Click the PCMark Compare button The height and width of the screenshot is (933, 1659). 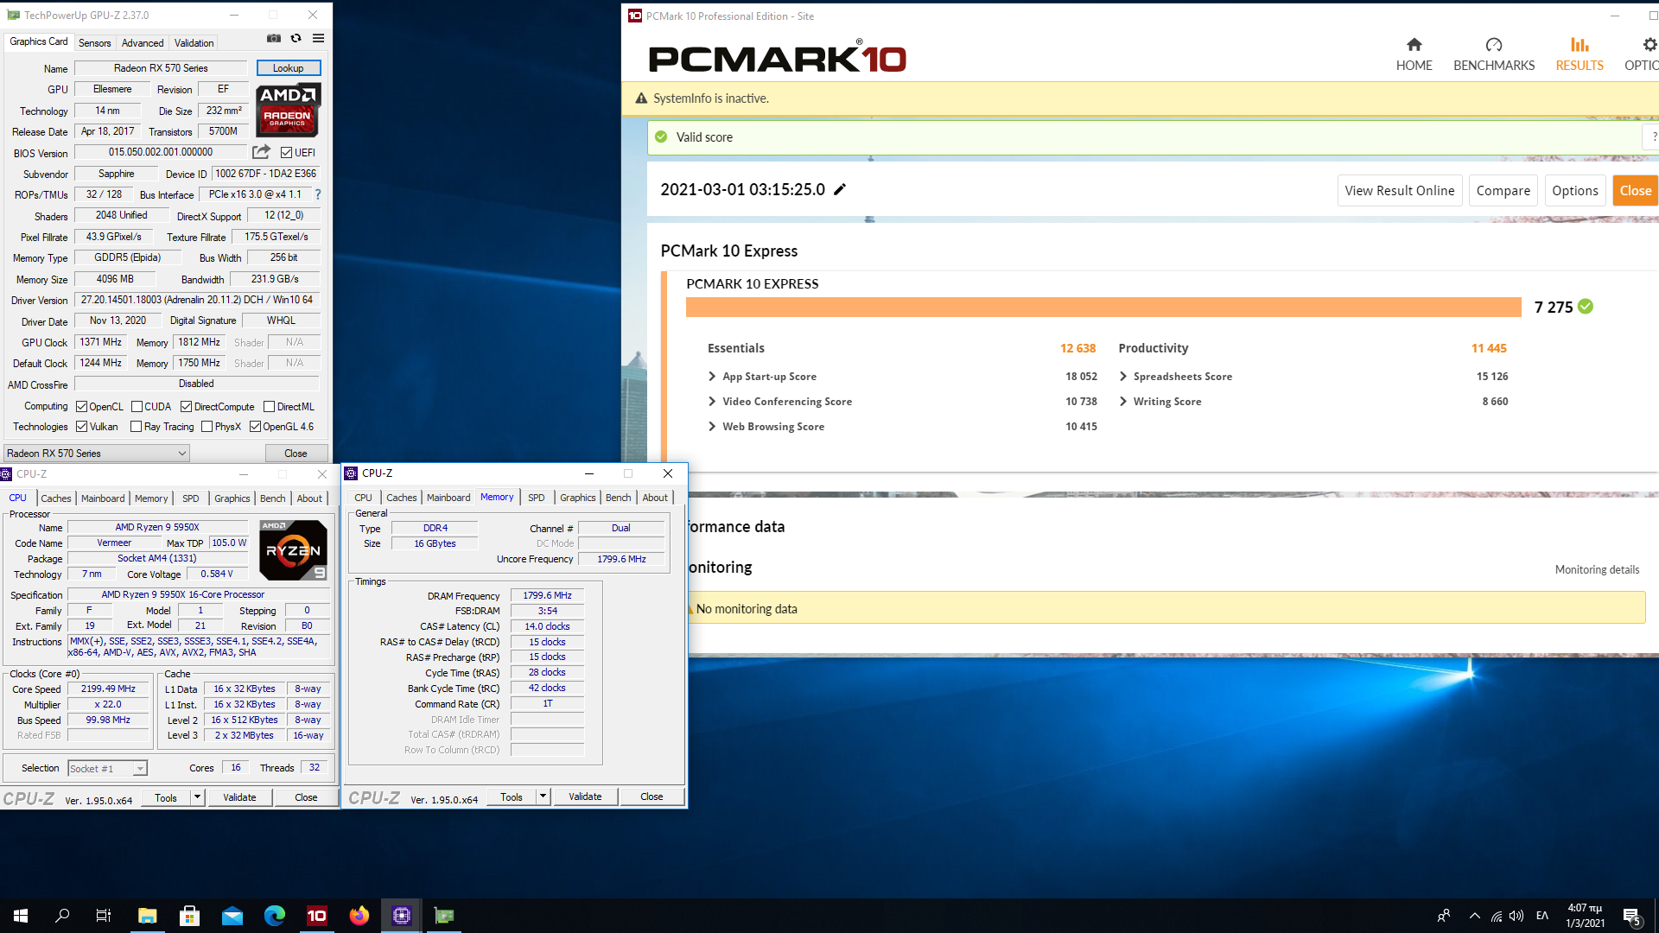[x=1503, y=191]
